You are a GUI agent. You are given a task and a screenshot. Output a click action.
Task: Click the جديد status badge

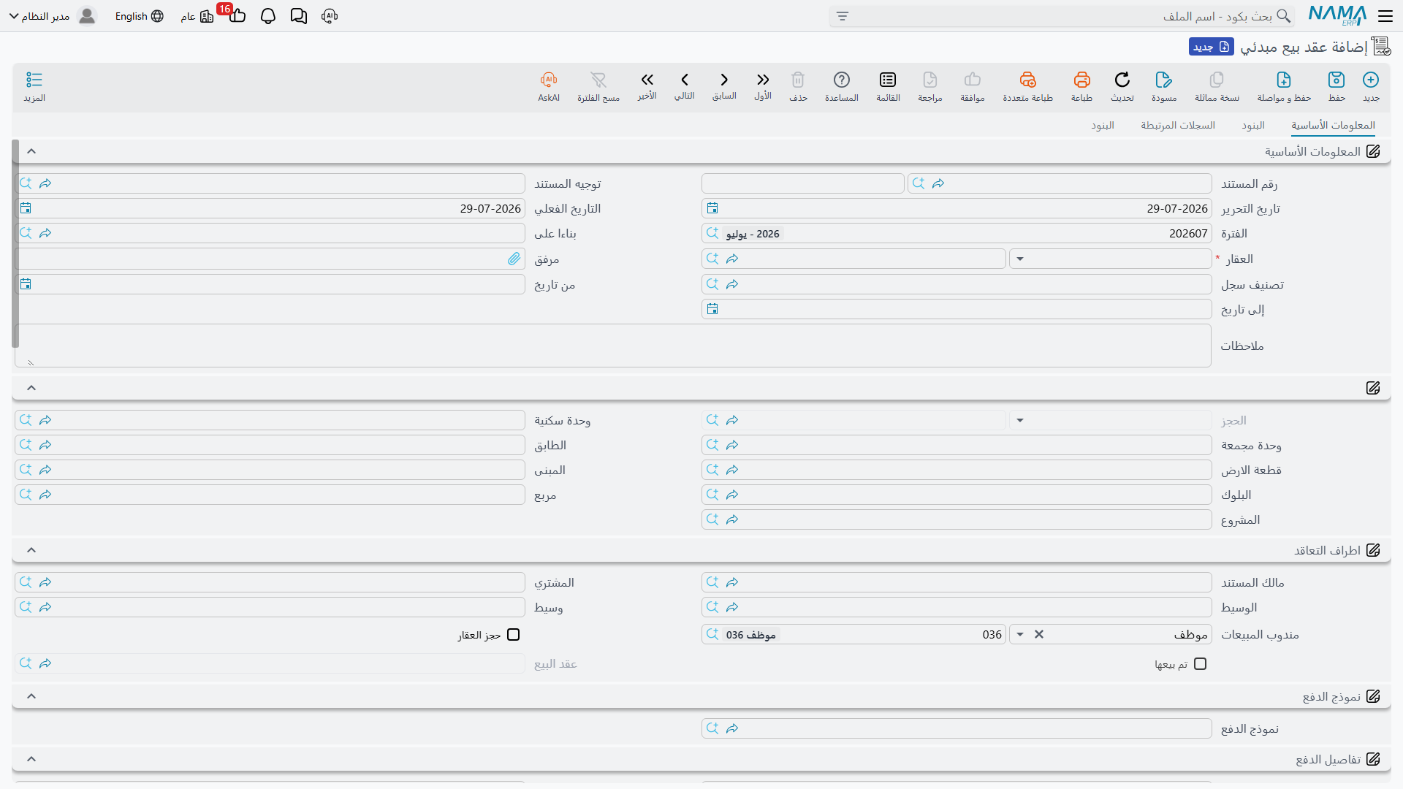tap(1212, 47)
